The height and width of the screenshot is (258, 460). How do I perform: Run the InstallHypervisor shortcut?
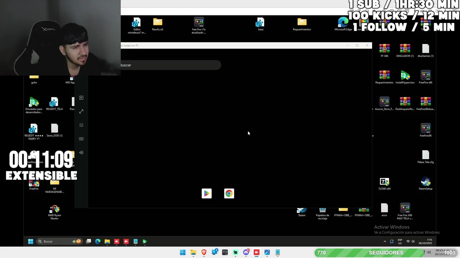pos(405,77)
